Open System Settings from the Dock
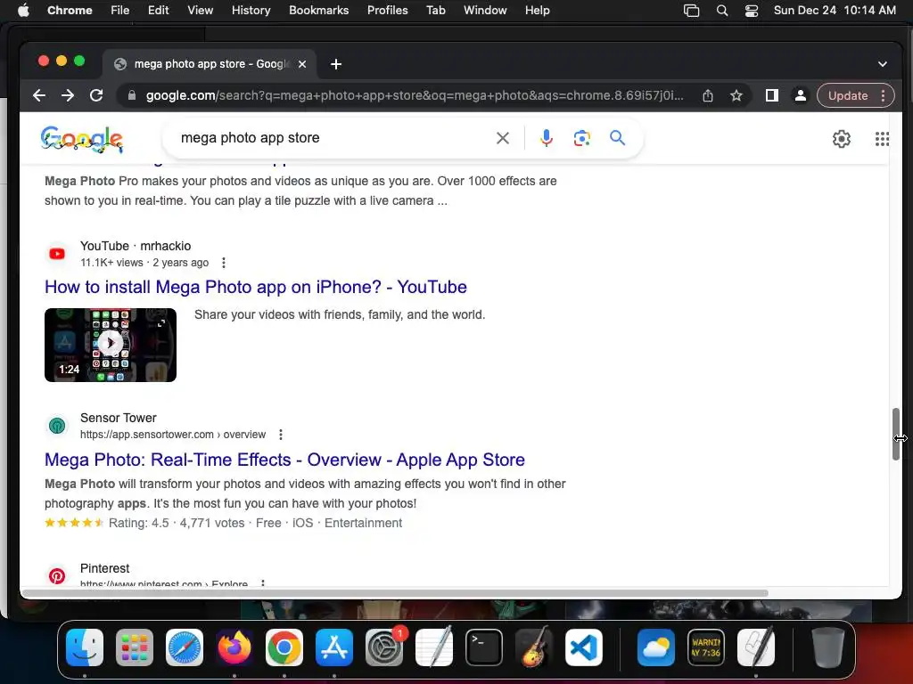Image resolution: width=913 pixels, height=684 pixels. coord(384,647)
